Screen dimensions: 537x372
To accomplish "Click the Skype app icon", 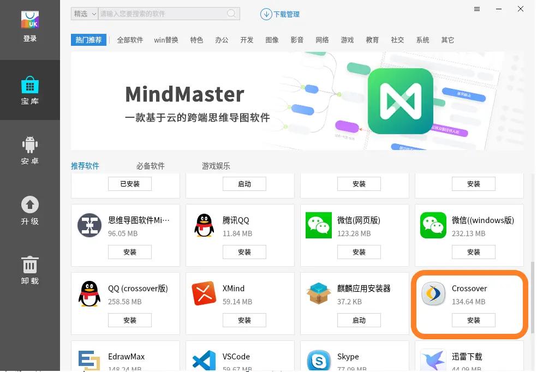I will click(x=319, y=360).
